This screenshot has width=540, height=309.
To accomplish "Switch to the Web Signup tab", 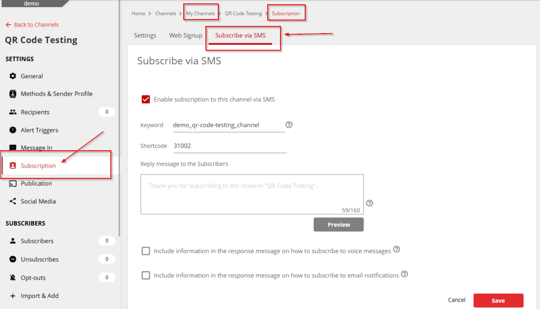I will point(186,35).
